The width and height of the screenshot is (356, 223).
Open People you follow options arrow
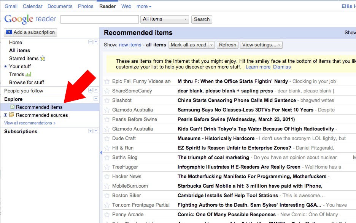(96, 90)
